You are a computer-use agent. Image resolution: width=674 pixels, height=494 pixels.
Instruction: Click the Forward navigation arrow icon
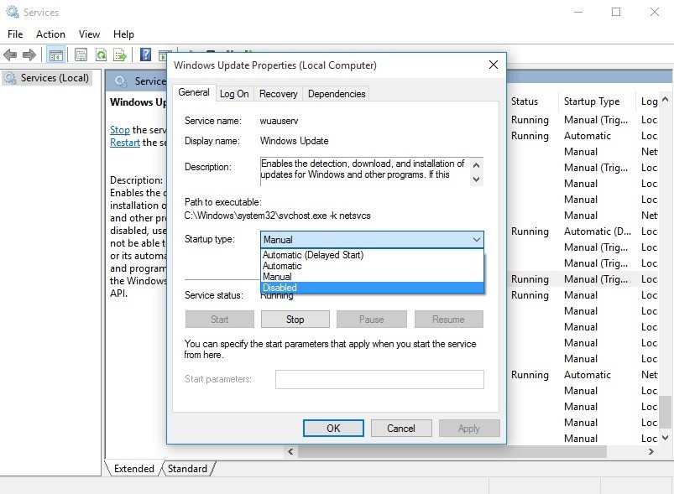30,54
